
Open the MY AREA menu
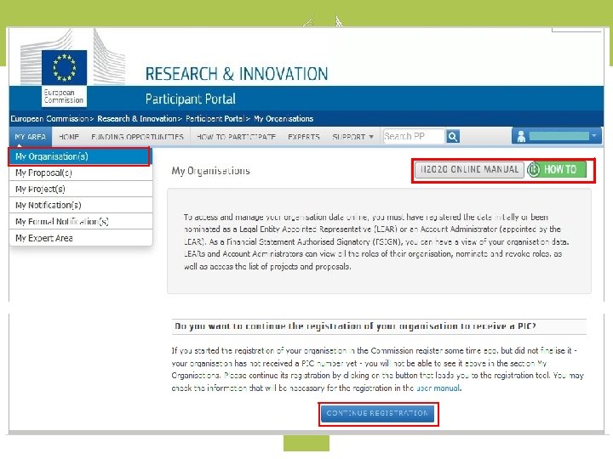31,137
